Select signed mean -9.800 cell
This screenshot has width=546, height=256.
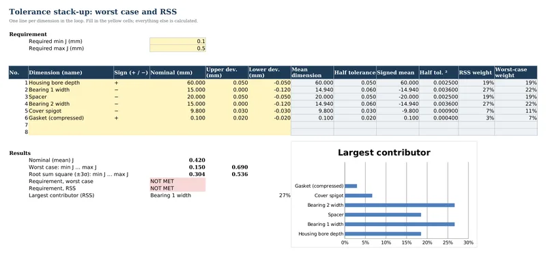click(x=398, y=111)
